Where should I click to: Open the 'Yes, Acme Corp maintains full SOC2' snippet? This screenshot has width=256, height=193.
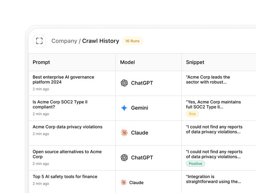click(213, 104)
